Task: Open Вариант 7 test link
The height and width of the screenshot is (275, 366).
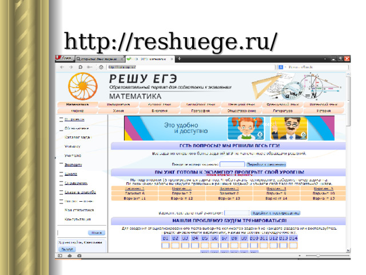Action: point(182,194)
